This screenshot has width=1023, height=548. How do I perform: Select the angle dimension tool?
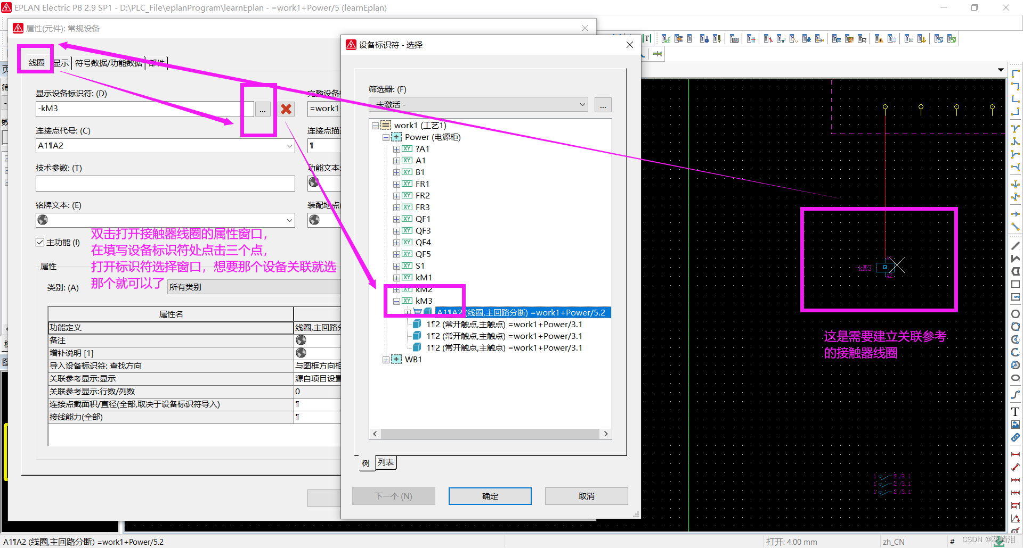tap(1016, 518)
